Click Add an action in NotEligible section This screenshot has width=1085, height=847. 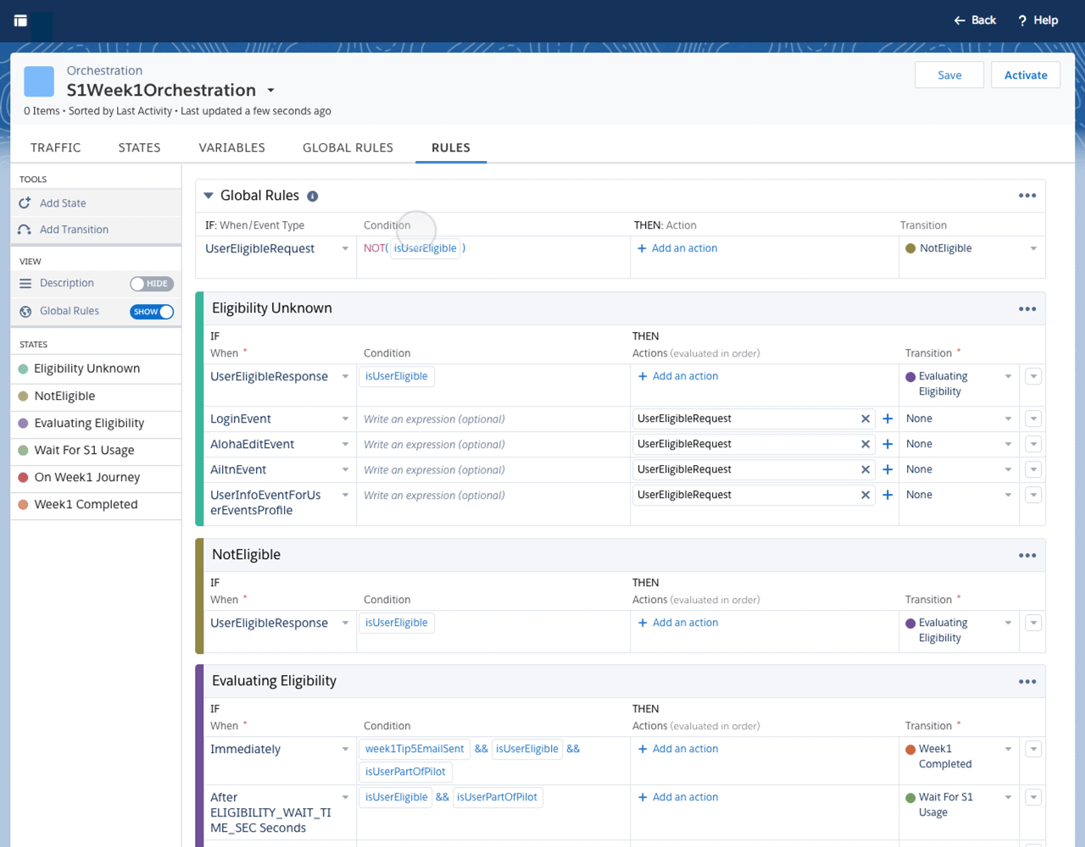click(x=678, y=623)
